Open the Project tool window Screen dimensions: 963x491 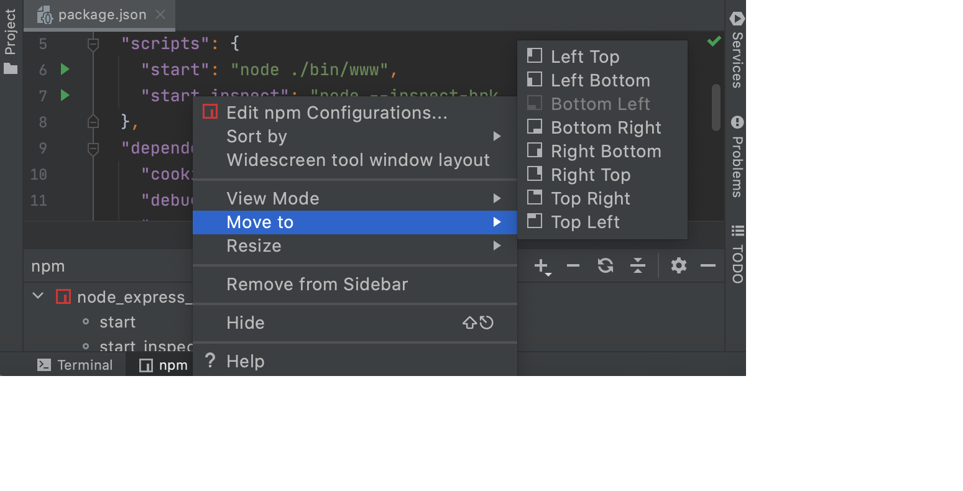coord(11,42)
